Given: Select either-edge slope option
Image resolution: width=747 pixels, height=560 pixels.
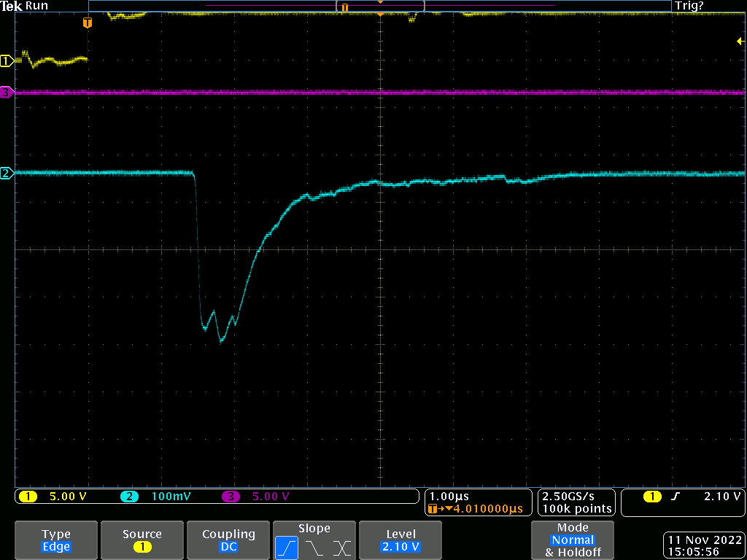Looking at the screenshot, I should pos(341,548).
